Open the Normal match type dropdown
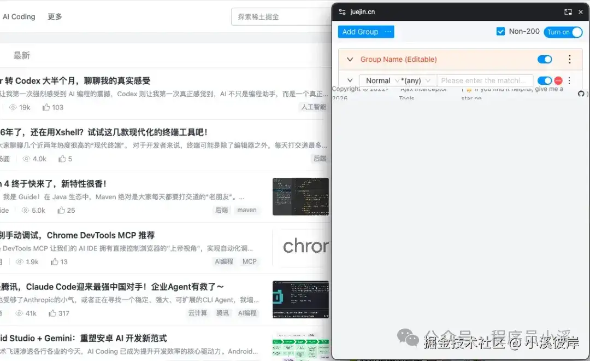Viewport: 590px width, 361px height. coord(381,80)
